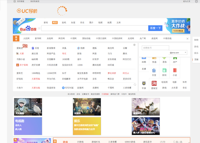Open the red 天猫女装 link
Image resolution: width=200 pixels, height=143 pixels.
[x=36, y=88]
